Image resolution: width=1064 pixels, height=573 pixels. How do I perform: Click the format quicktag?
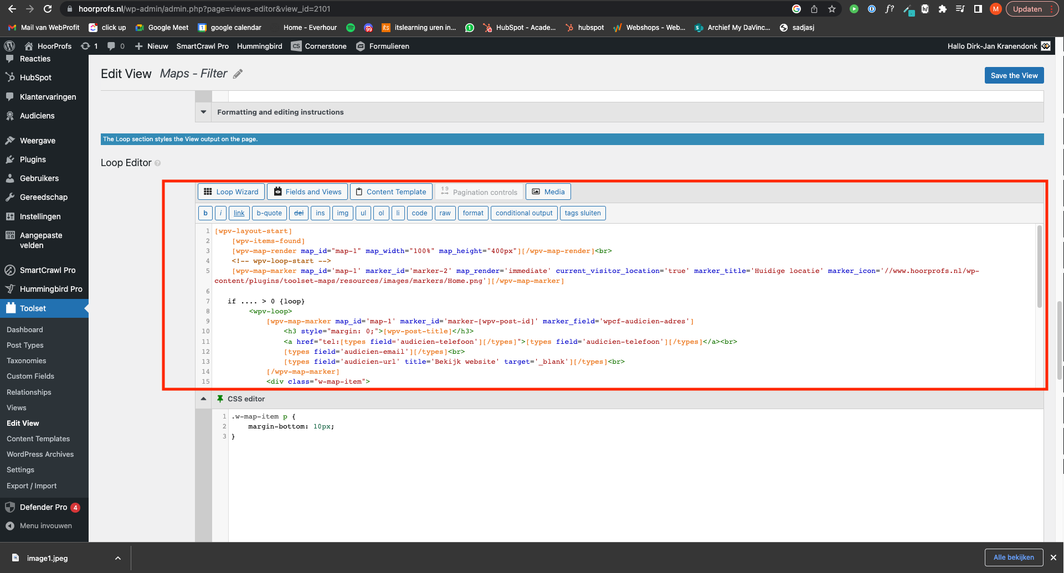473,213
